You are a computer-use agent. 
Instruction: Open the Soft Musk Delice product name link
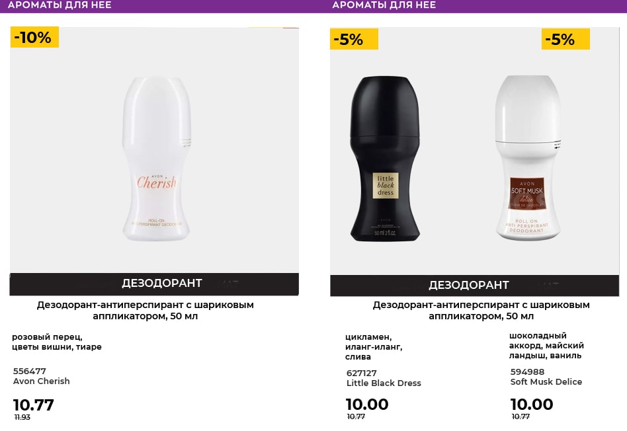point(546,382)
